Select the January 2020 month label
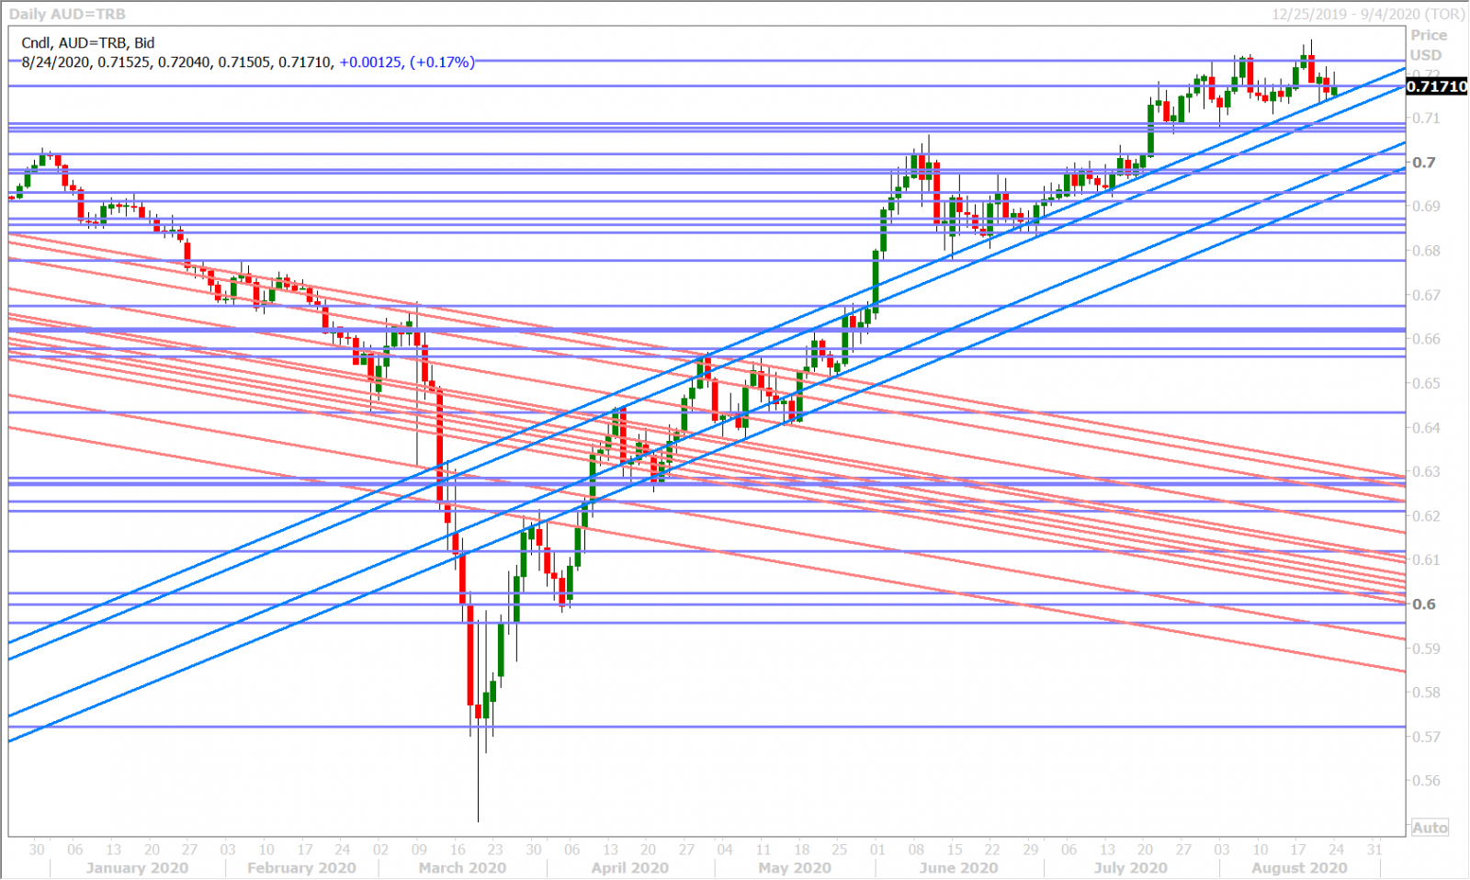1470x880 pixels. (137, 868)
